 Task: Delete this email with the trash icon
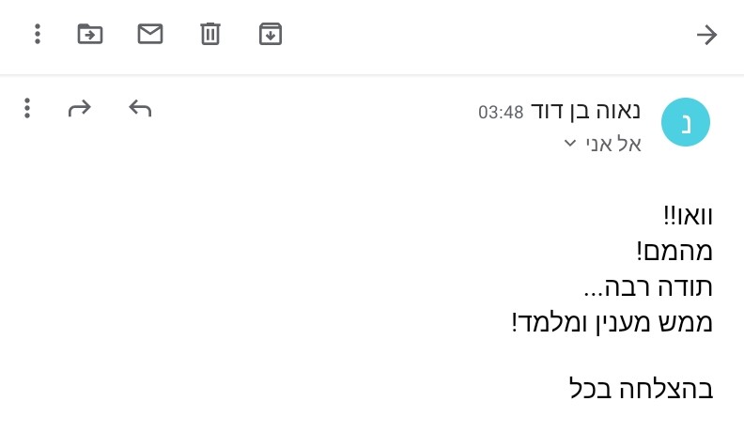[210, 34]
